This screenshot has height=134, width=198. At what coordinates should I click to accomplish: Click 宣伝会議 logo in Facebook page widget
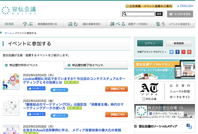click(x=141, y=111)
